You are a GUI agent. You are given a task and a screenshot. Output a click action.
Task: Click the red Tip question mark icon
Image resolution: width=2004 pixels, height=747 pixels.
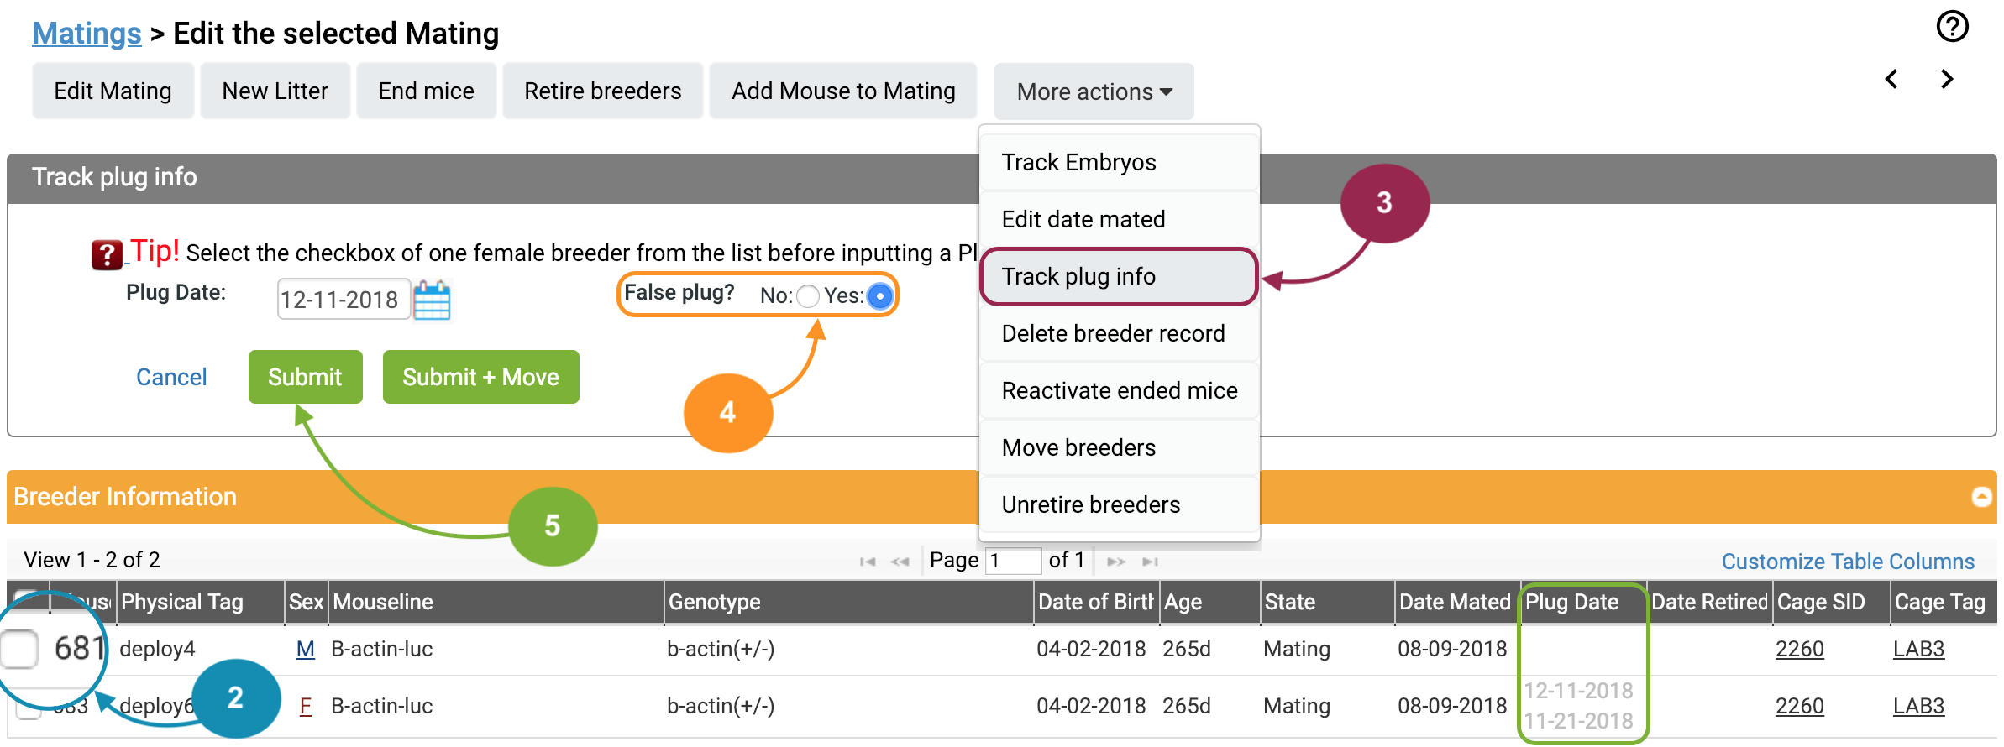[x=107, y=254]
